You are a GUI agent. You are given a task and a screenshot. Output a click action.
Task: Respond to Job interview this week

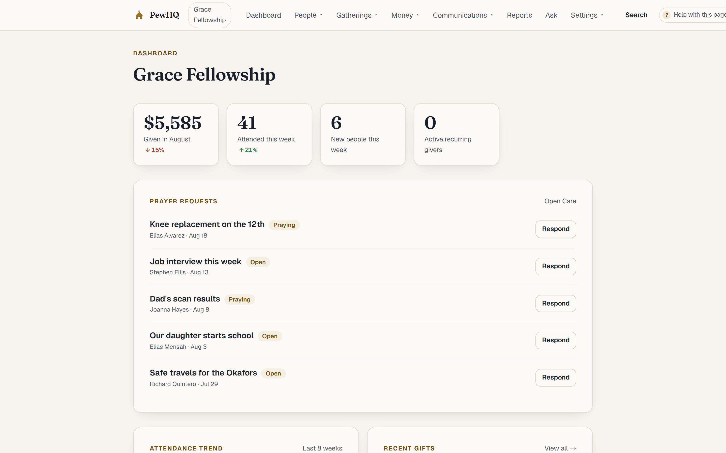(x=555, y=266)
